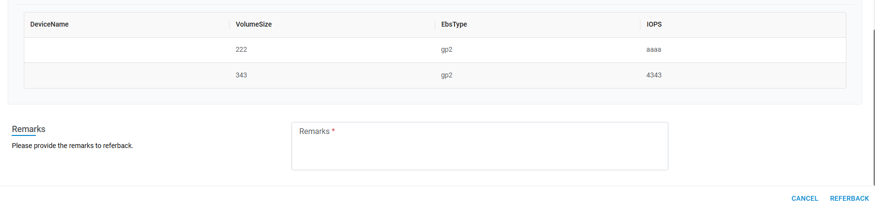Click empty DeviceName cell in first row
Viewport: 875px width, 208px height.
(126, 50)
